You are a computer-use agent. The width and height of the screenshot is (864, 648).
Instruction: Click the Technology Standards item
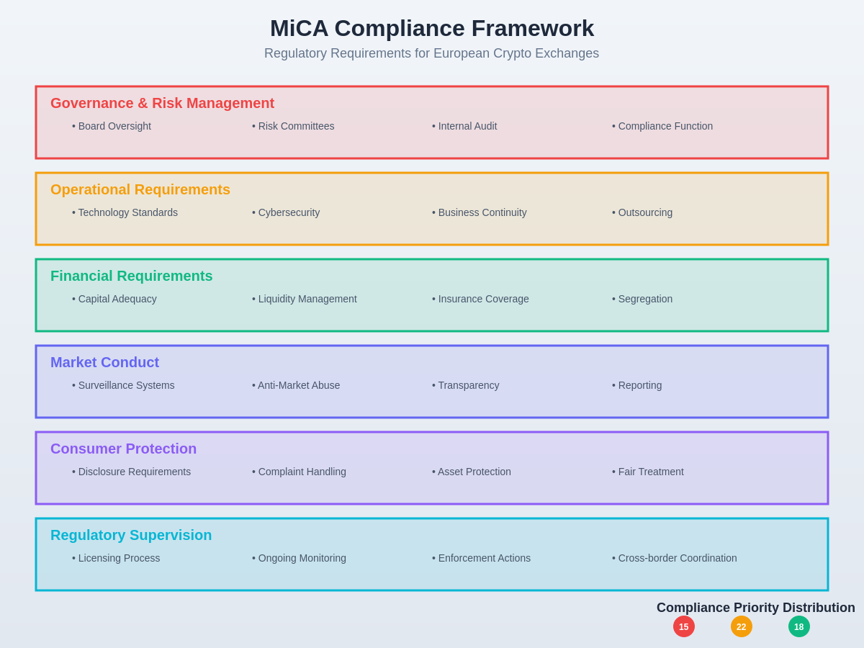[x=125, y=212]
